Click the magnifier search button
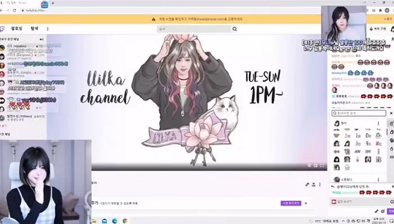 pos(235,29)
